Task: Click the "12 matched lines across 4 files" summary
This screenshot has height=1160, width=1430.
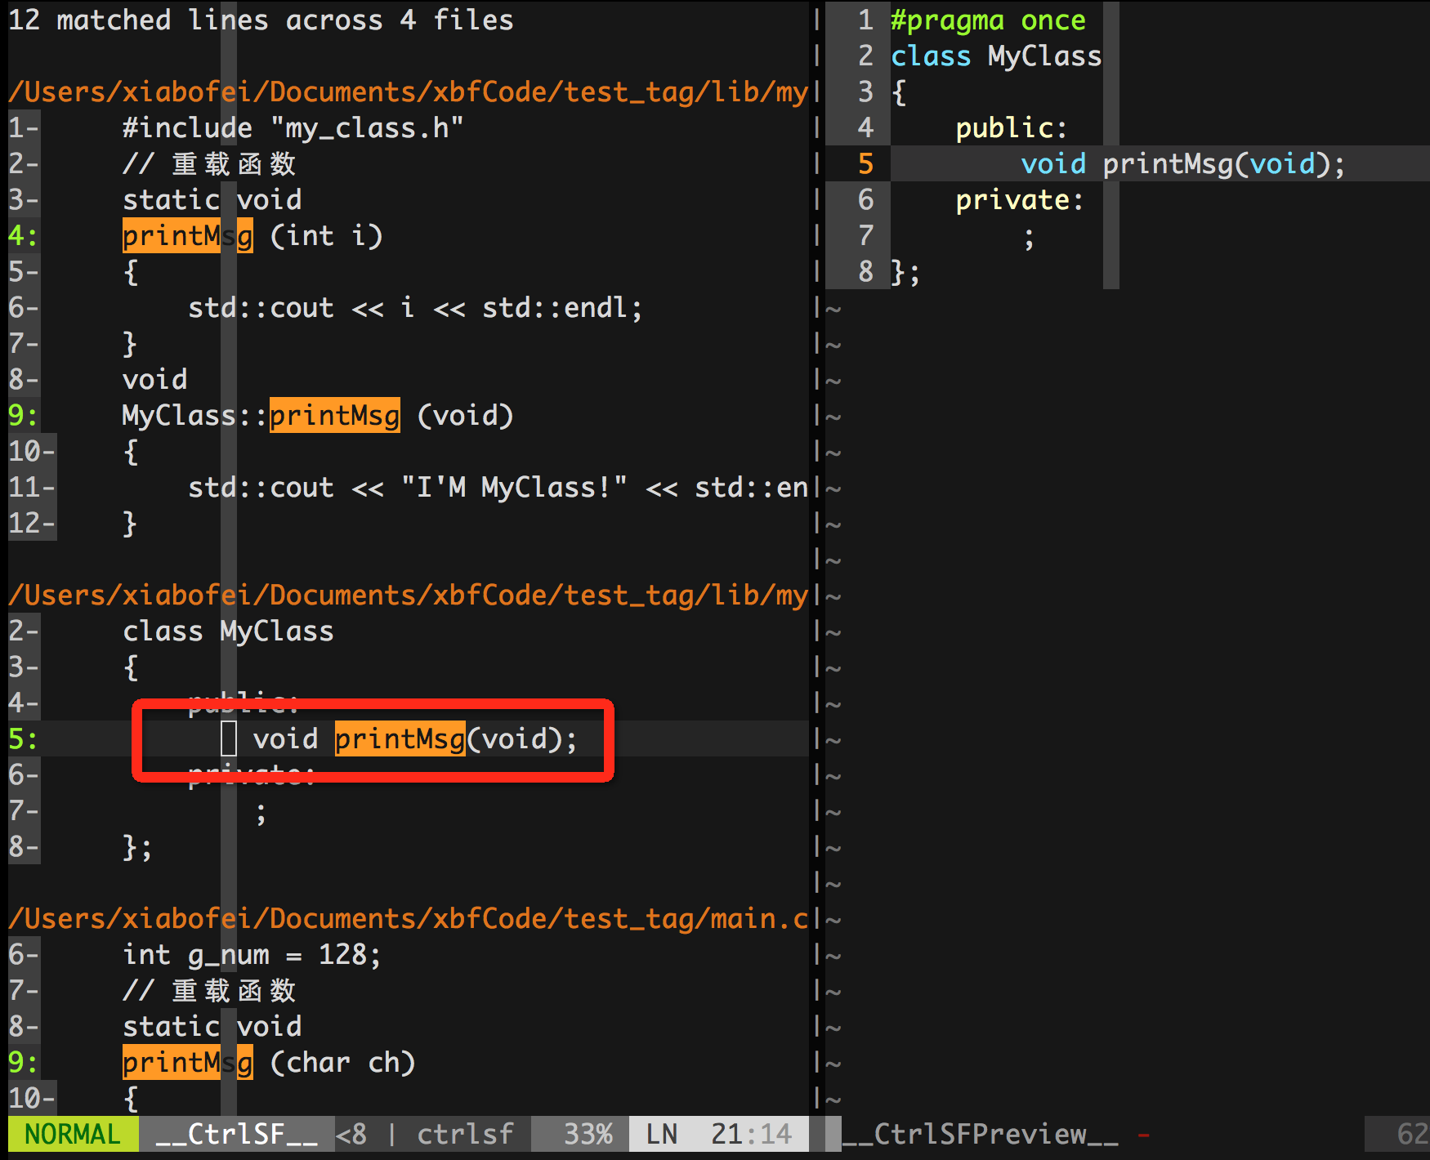Action: [261, 20]
